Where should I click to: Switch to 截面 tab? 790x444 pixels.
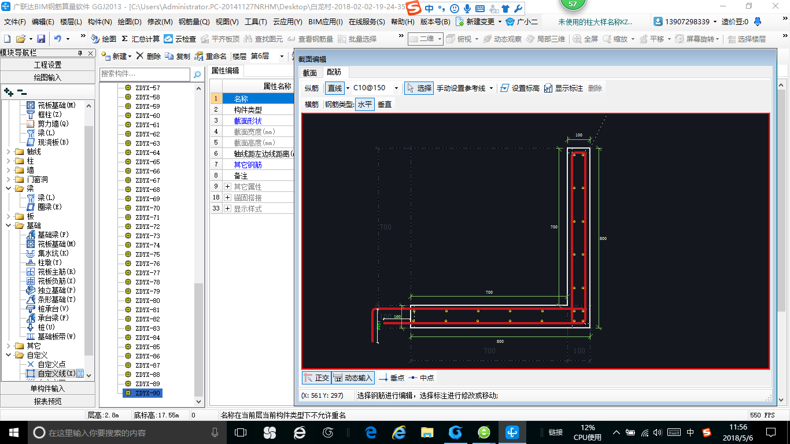[310, 72]
